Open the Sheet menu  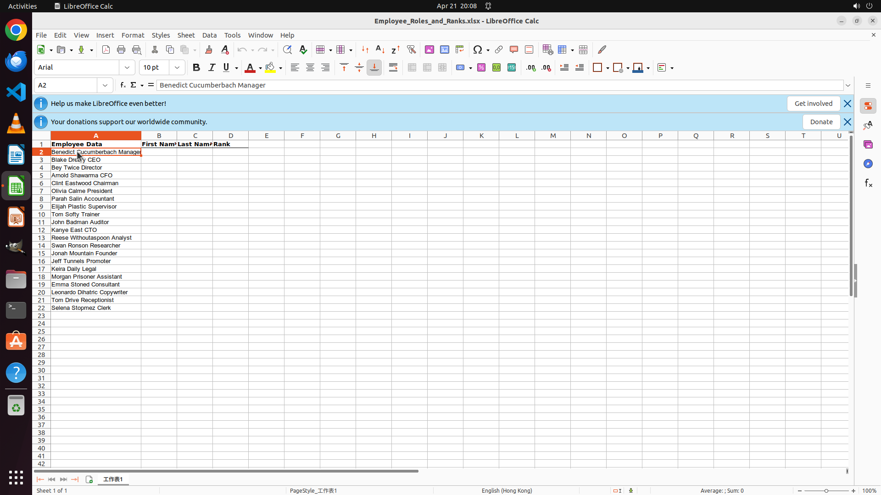click(x=186, y=35)
